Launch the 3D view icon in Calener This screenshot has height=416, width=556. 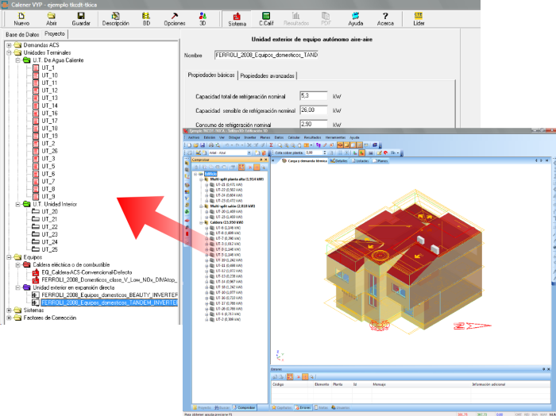click(x=203, y=19)
